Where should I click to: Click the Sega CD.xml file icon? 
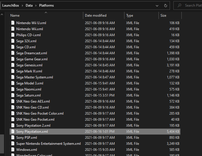[13, 47]
